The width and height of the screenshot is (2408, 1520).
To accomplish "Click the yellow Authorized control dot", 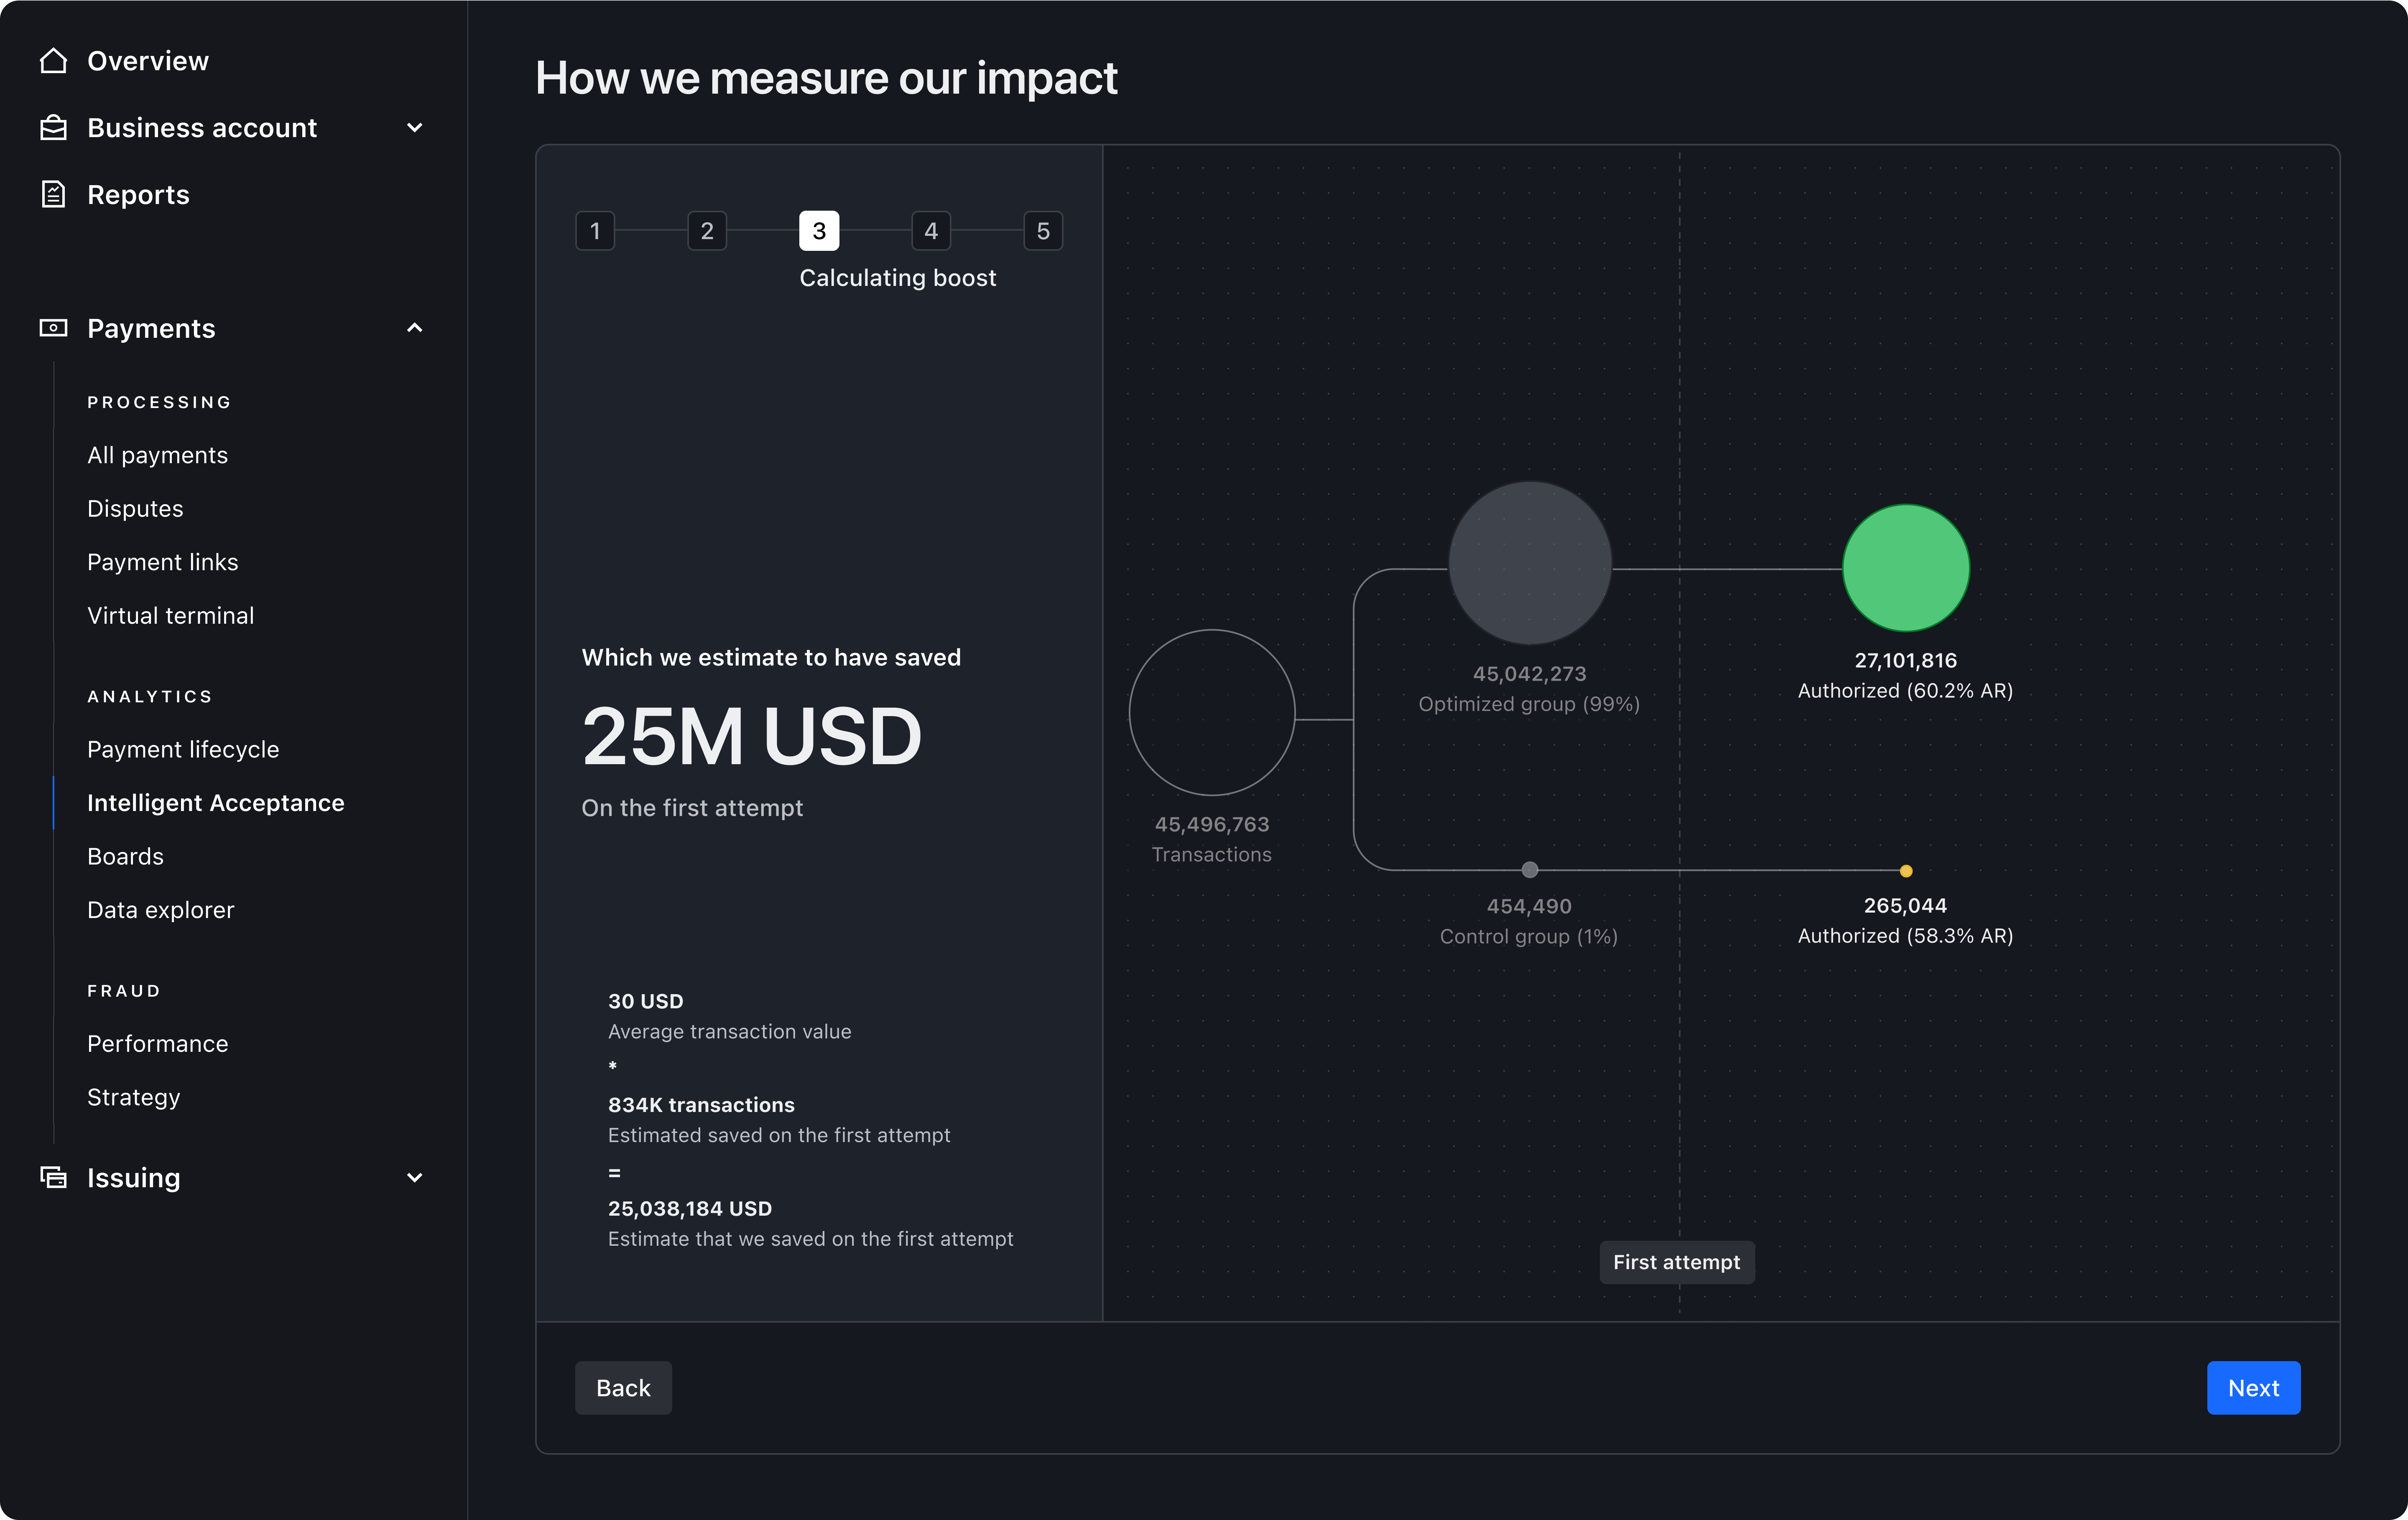I will tap(1906, 871).
